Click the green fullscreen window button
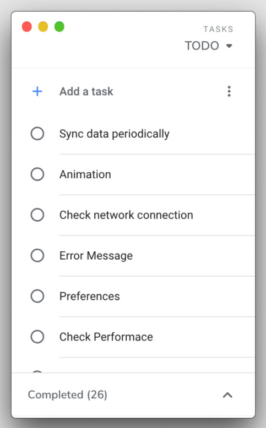The height and width of the screenshot is (428, 266). tap(59, 27)
